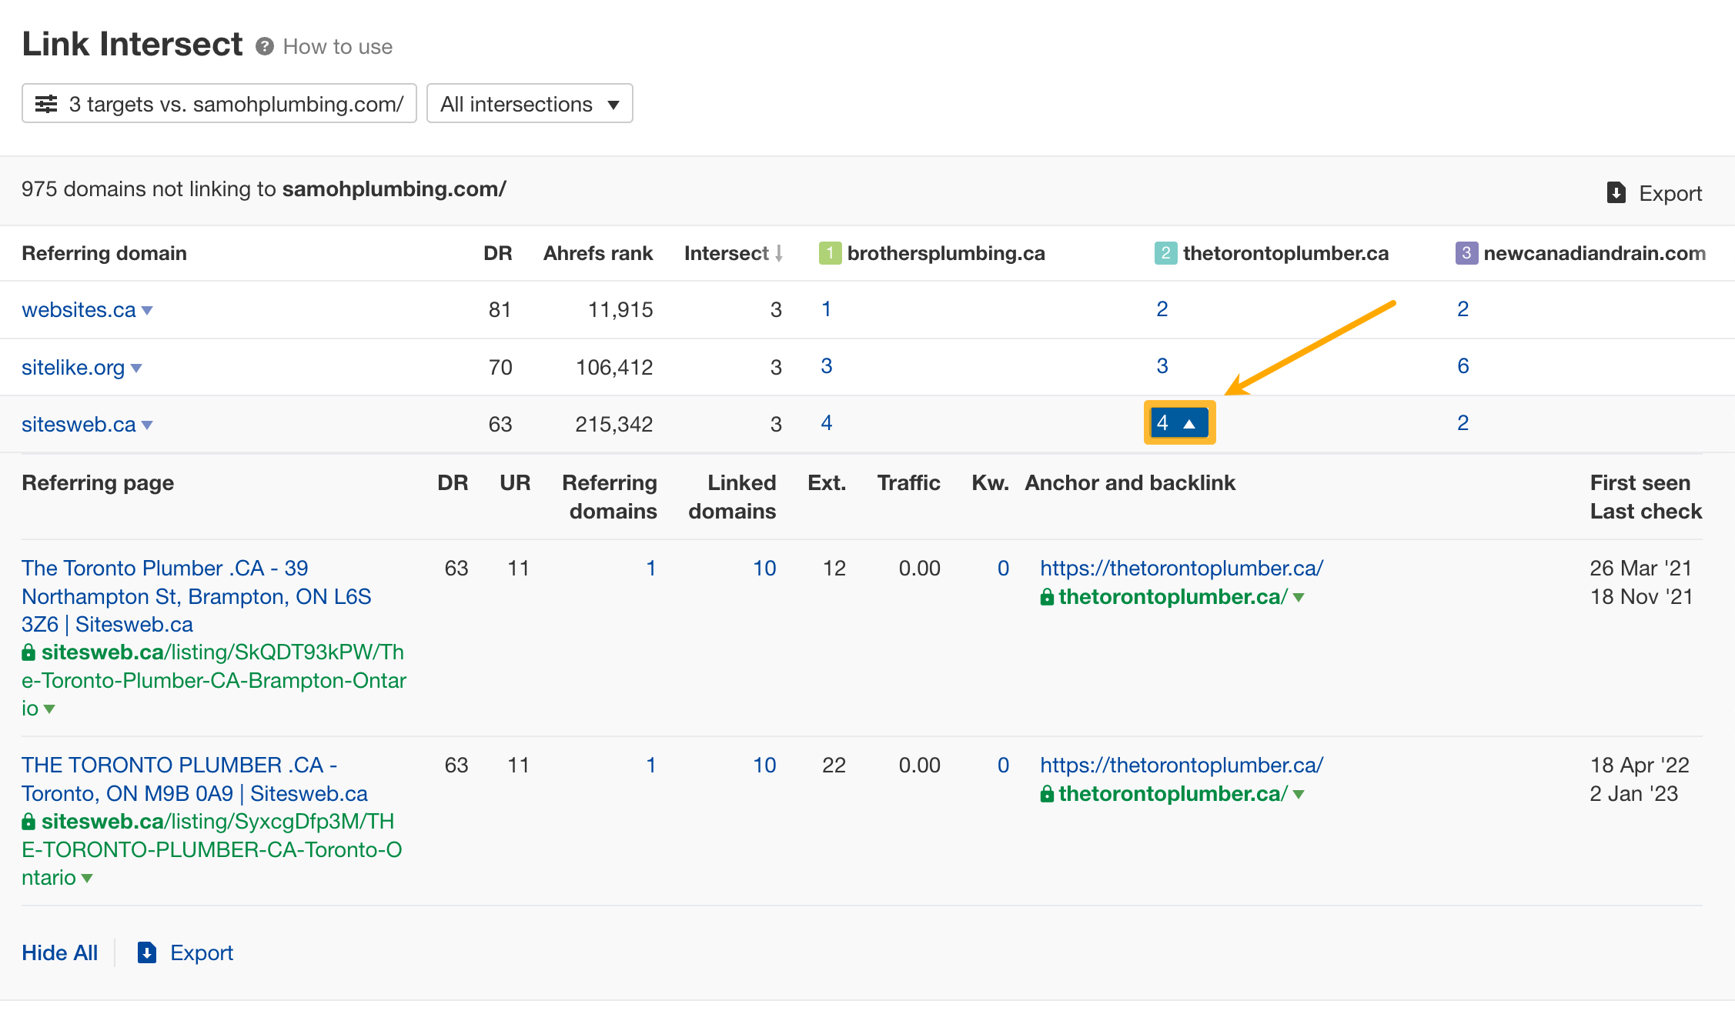
Task: Sort by the Intersect column
Action: point(733,253)
